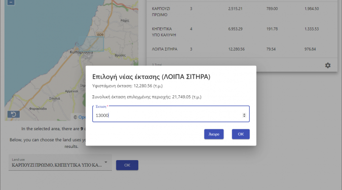Select the ΚΑΡΠΟΥΖΙ ΠΡΩΙΜΟ table row
This screenshot has height=190, width=342.
pyautogui.click(x=242, y=12)
